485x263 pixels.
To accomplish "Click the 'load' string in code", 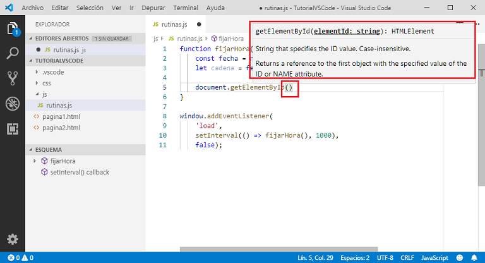I will [207, 126].
